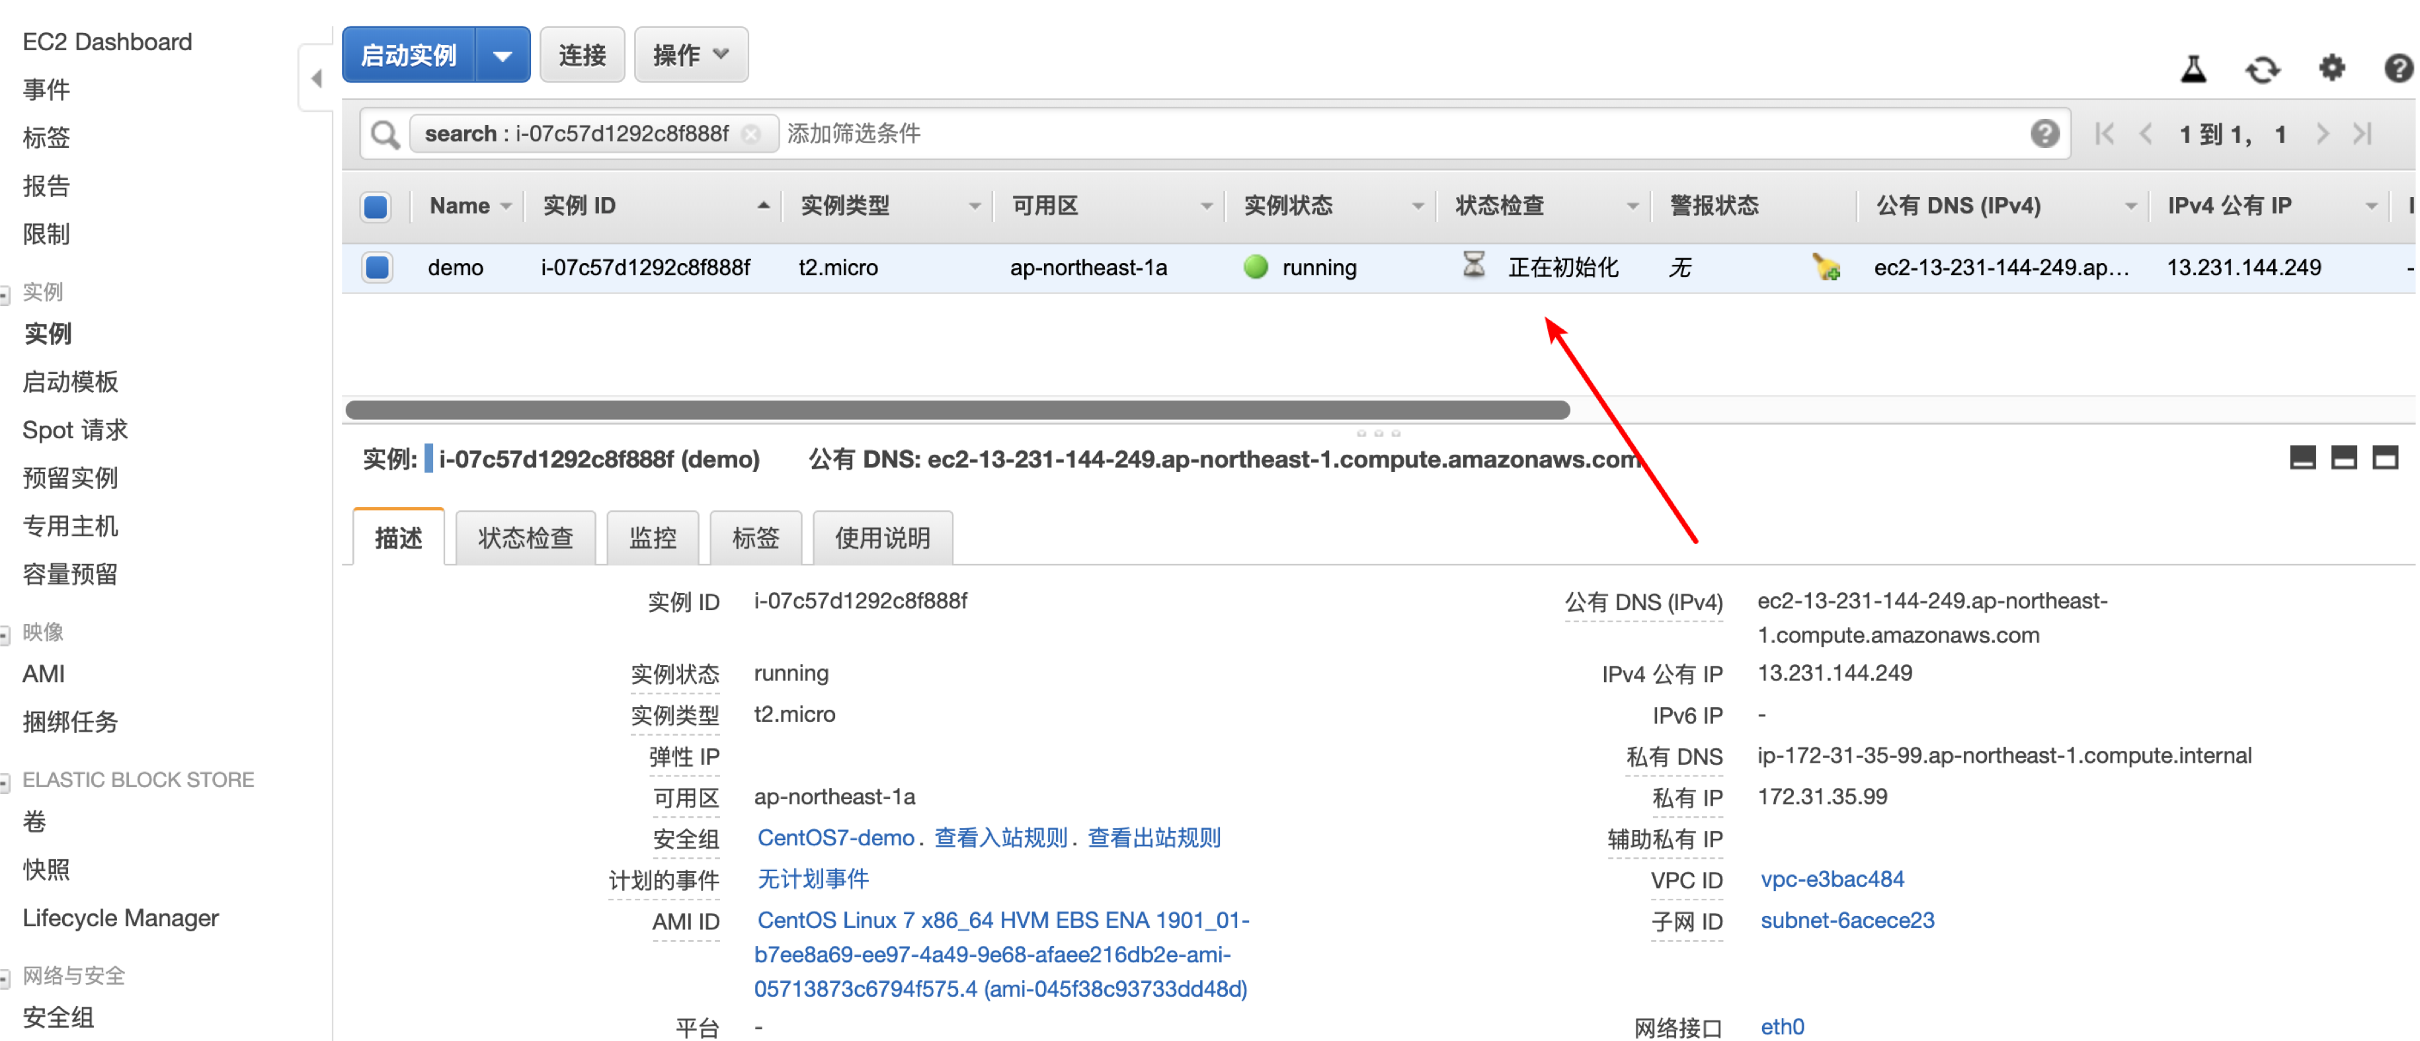The height and width of the screenshot is (1041, 2420).
Task: Refresh the instance list
Action: click(x=2262, y=69)
